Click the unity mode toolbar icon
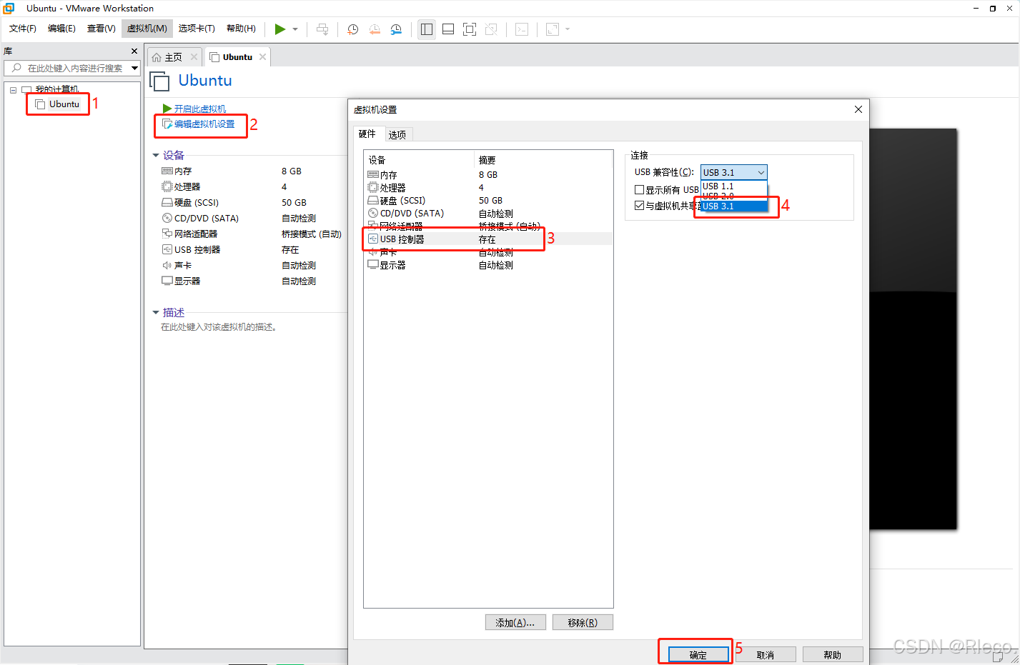This screenshot has width=1020, height=665. (491, 29)
